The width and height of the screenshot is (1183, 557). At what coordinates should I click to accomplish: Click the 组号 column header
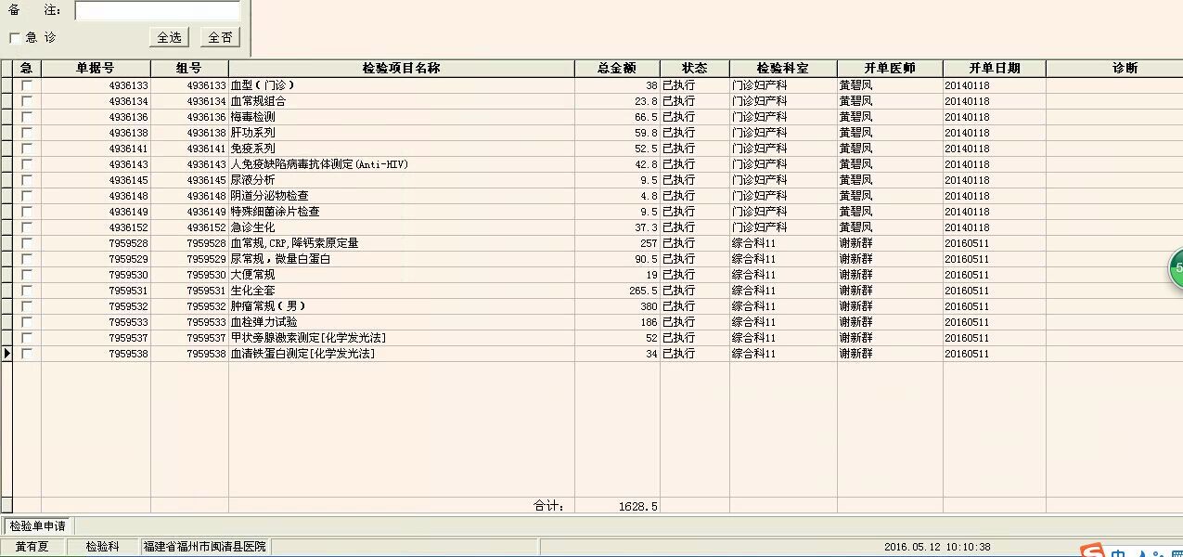click(189, 69)
